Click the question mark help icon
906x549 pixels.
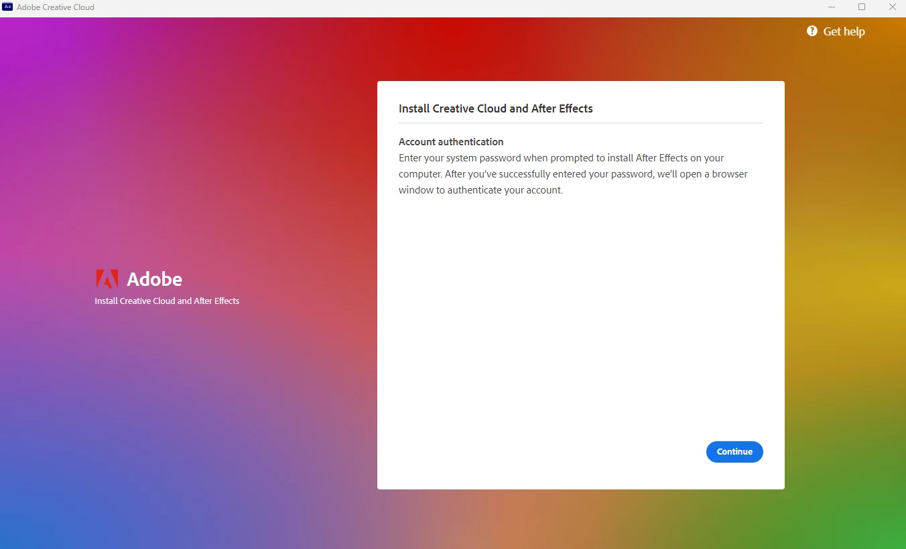coord(812,31)
